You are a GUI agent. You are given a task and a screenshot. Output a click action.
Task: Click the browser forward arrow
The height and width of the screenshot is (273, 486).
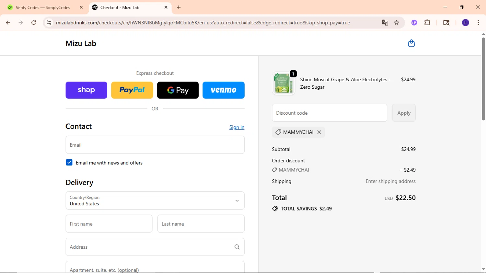(21, 23)
